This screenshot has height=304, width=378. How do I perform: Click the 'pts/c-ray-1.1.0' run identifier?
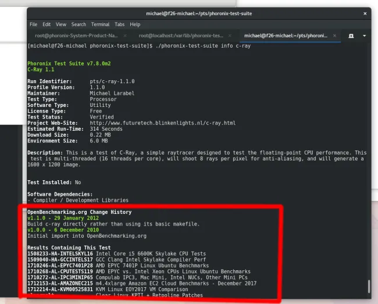coord(112,81)
